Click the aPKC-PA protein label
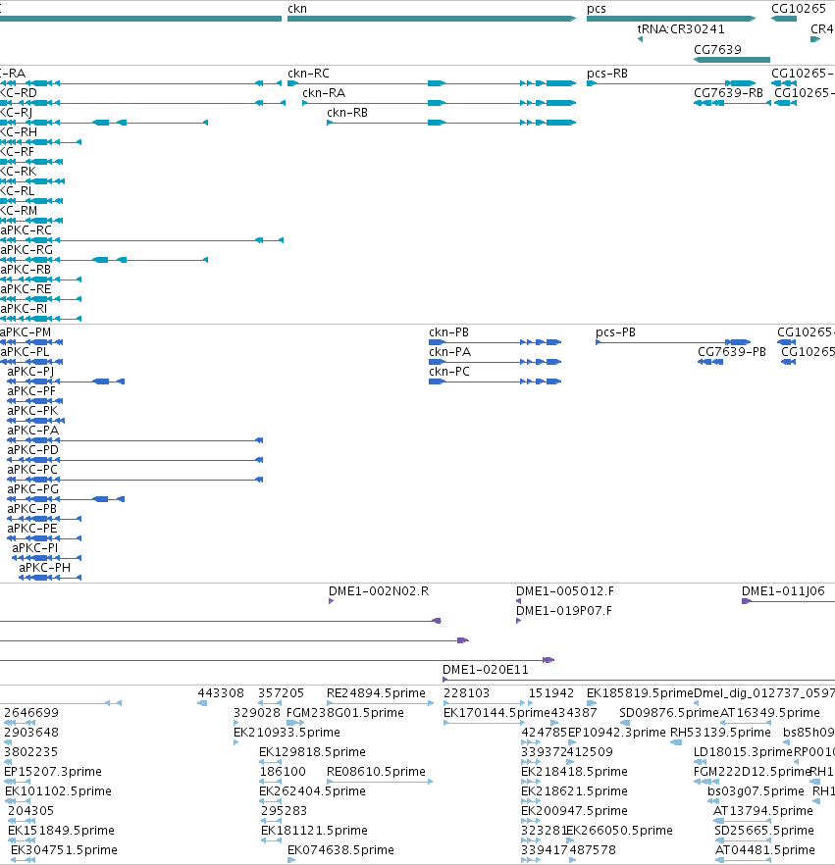The image size is (835, 865). click(x=32, y=431)
